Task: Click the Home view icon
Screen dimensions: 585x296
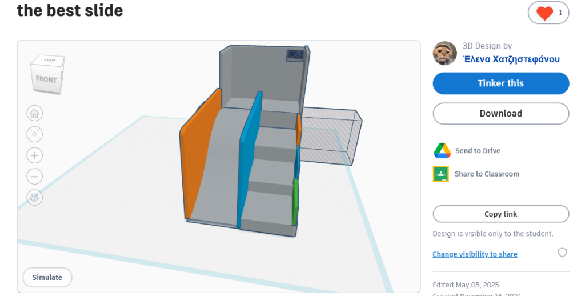Action: [x=35, y=113]
